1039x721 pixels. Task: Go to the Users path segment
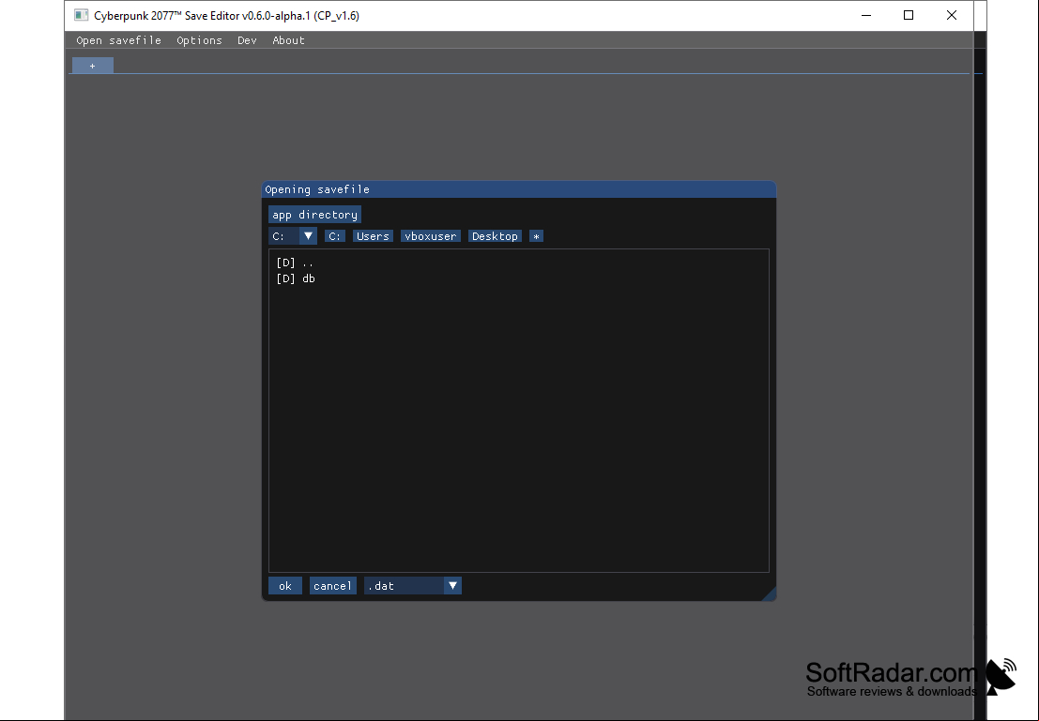pyautogui.click(x=373, y=236)
